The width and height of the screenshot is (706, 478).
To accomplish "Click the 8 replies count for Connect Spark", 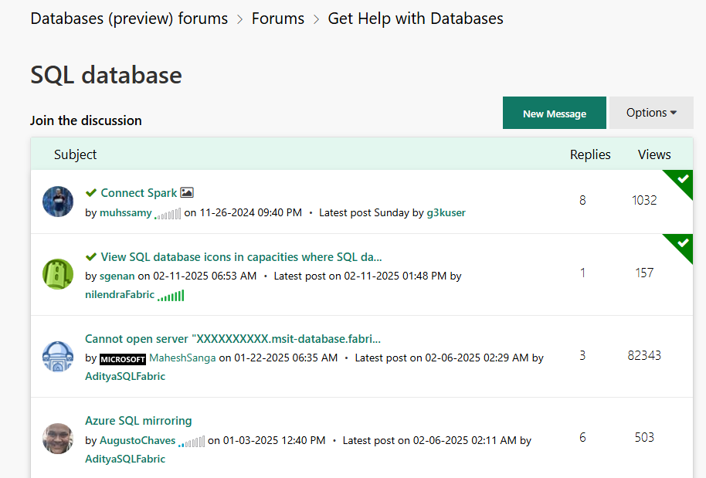I will (x=582, y=200).
